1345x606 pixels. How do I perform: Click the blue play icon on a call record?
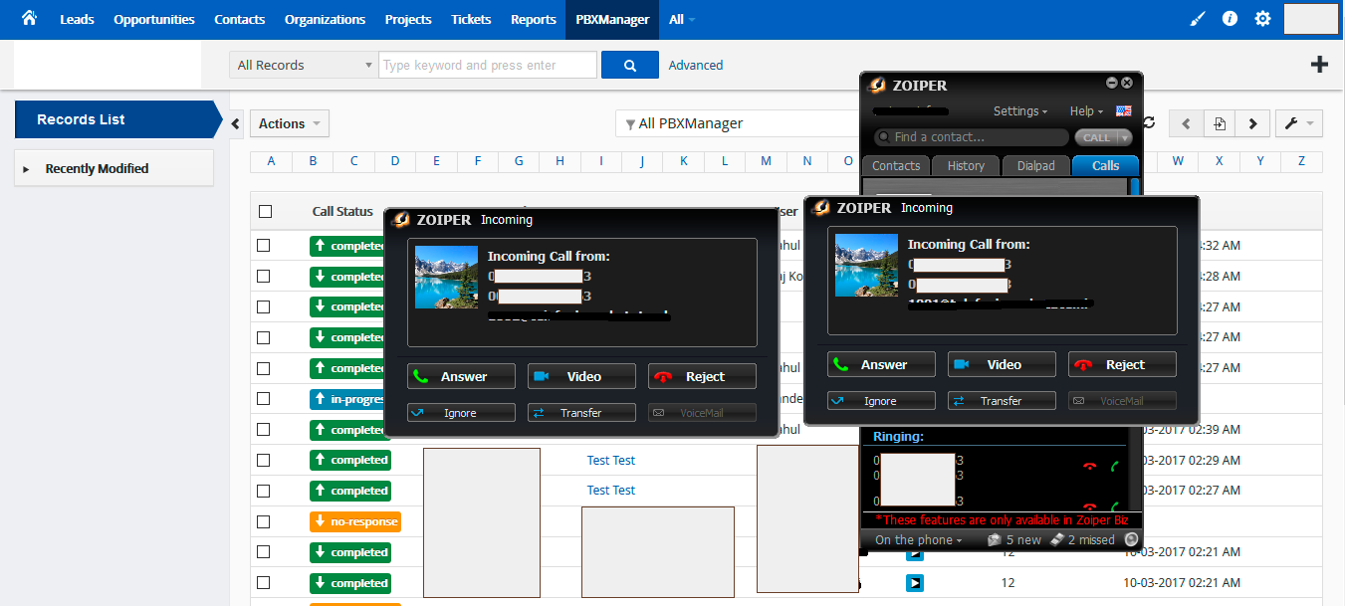[915, 582]
